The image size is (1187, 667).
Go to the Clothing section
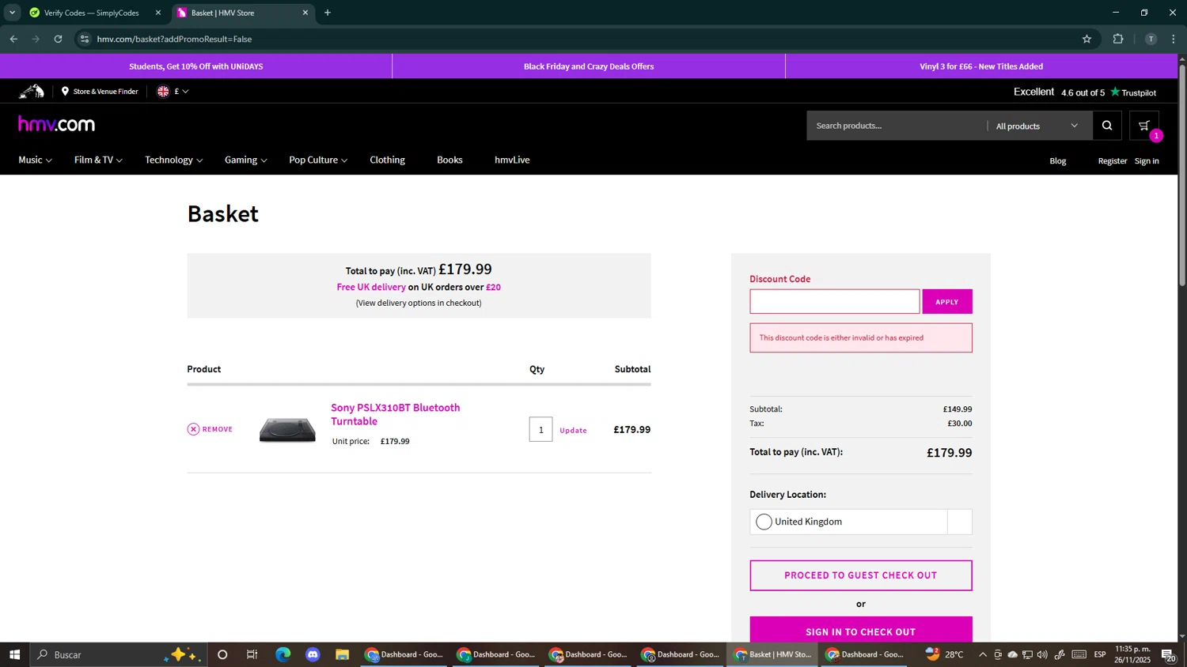click(x=387, y=160)
